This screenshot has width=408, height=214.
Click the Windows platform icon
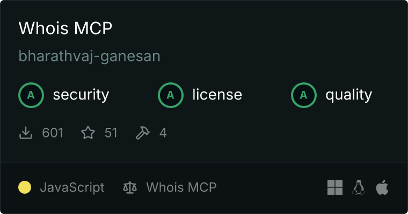point(335,187)
